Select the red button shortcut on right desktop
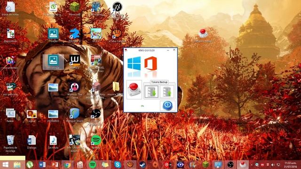This screenshot has width=301, height=169. click(203, 36)
